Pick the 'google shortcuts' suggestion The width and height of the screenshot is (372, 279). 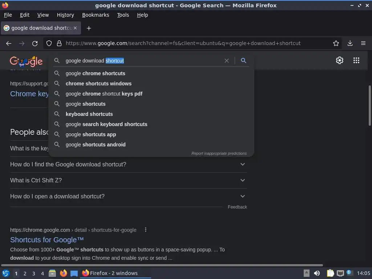pos(151,104)
